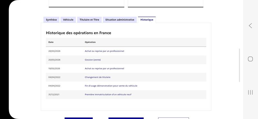Click Première immatriculation d'un véhicule neuf

(x=108, y=94)
